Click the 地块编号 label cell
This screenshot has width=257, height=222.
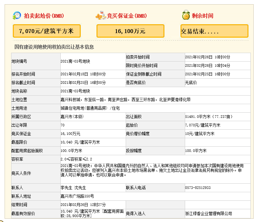click(19, 61)
